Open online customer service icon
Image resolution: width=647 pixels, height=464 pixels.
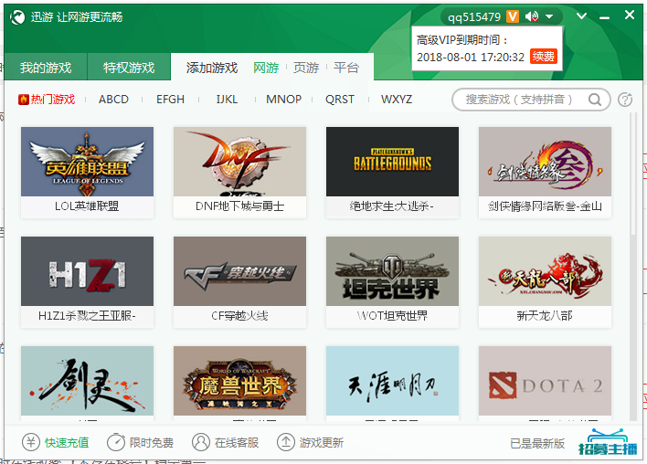coord(201,442)
